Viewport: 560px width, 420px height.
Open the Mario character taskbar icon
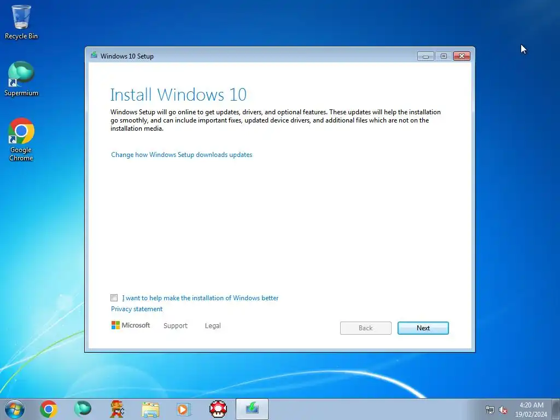pyautogui.click(x=117, y=409)
